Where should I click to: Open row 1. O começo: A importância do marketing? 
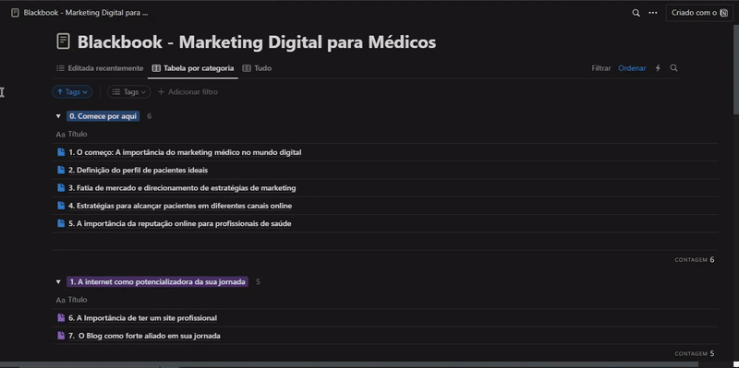point(185,152)
